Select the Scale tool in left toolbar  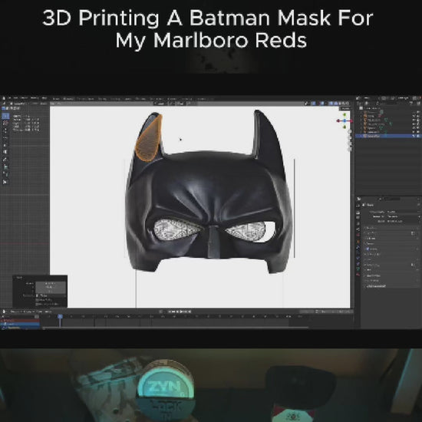click(x=5, y=145)
